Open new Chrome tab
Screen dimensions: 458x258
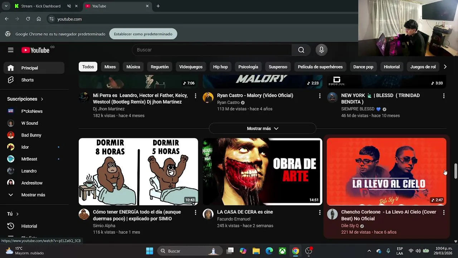pos(158,6)
